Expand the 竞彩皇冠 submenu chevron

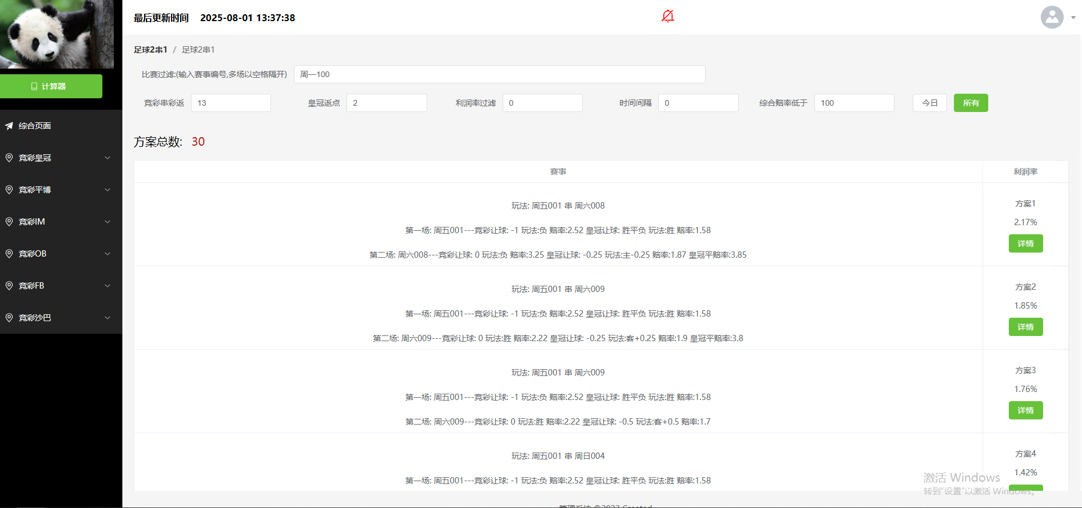(108, 158)
